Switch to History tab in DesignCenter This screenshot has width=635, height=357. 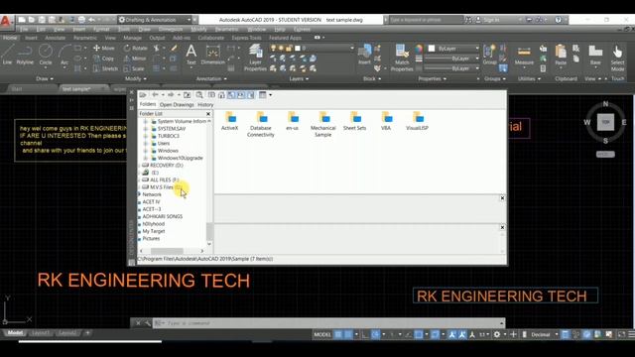(205, 104)
